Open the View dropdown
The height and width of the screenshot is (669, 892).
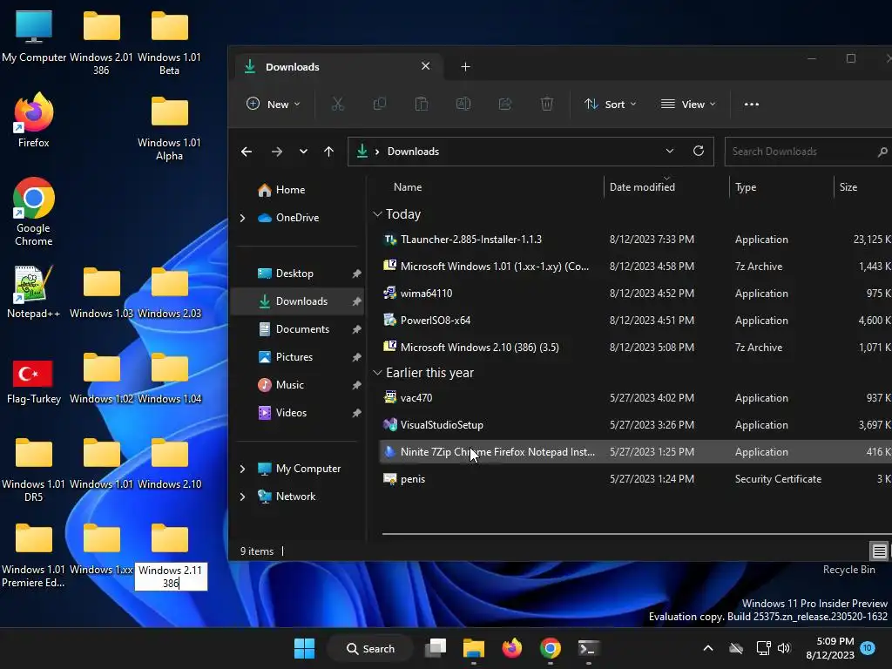click(x=688, y=105)
